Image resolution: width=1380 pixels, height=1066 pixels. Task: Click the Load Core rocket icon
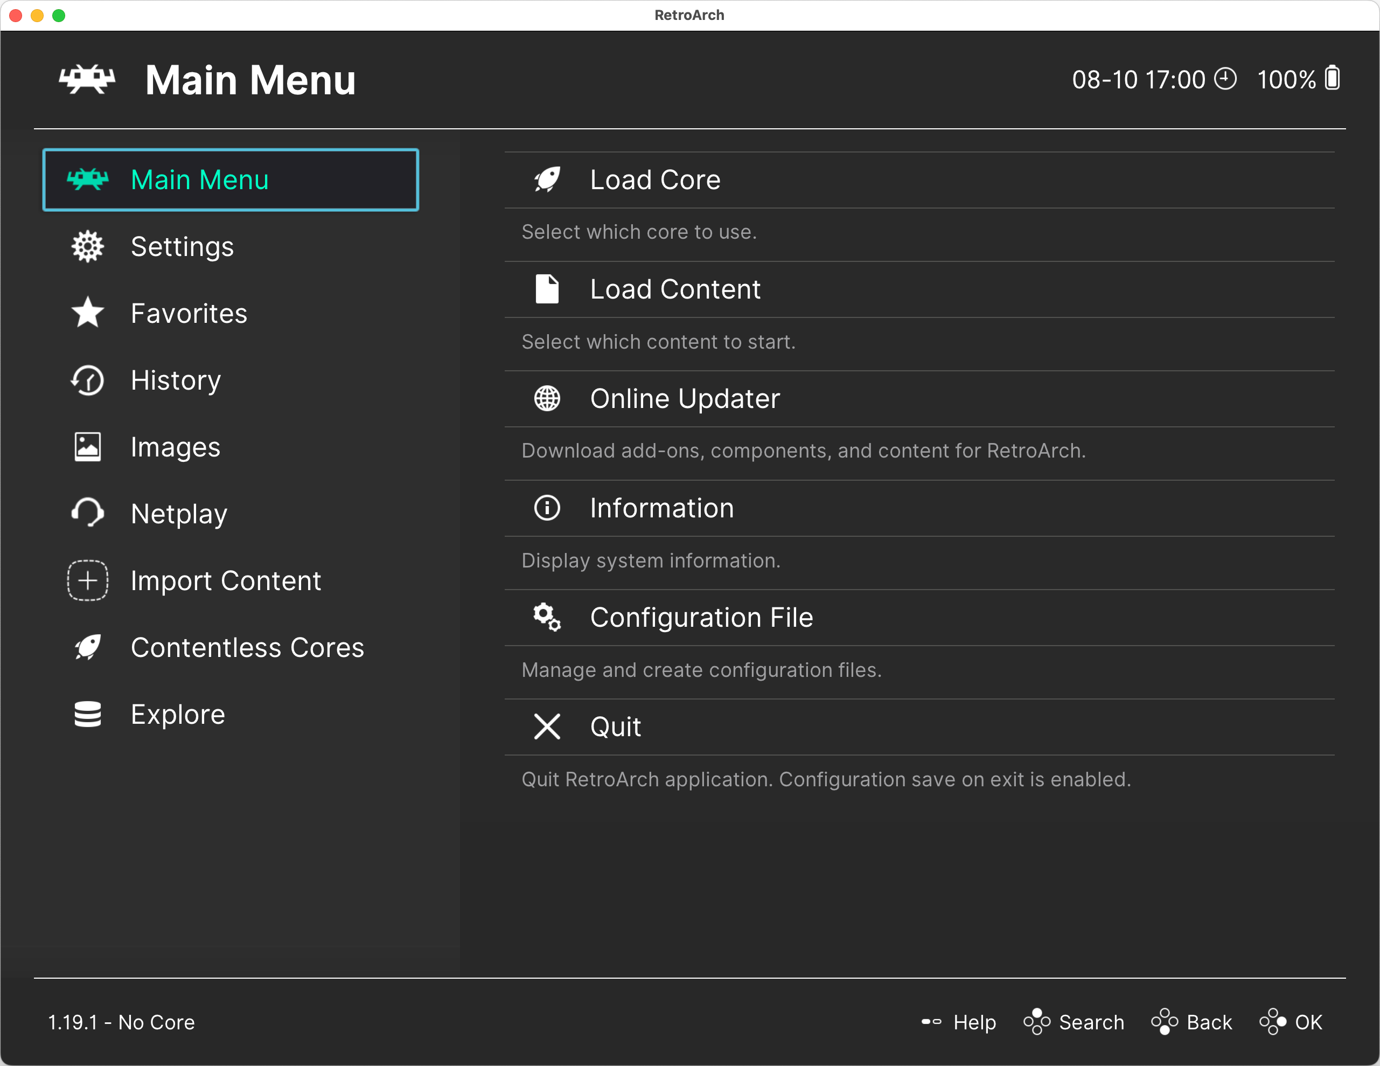pos(547,179)
